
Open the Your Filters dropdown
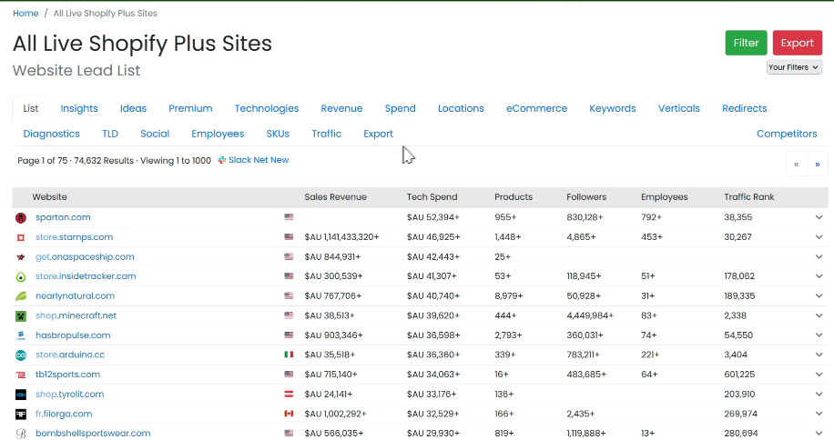(x=794, y=67)
